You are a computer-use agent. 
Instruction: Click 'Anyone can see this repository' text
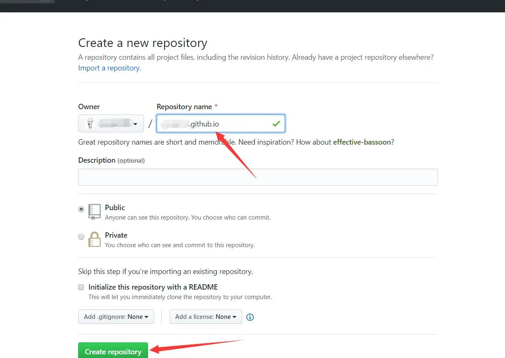[188, 218]
